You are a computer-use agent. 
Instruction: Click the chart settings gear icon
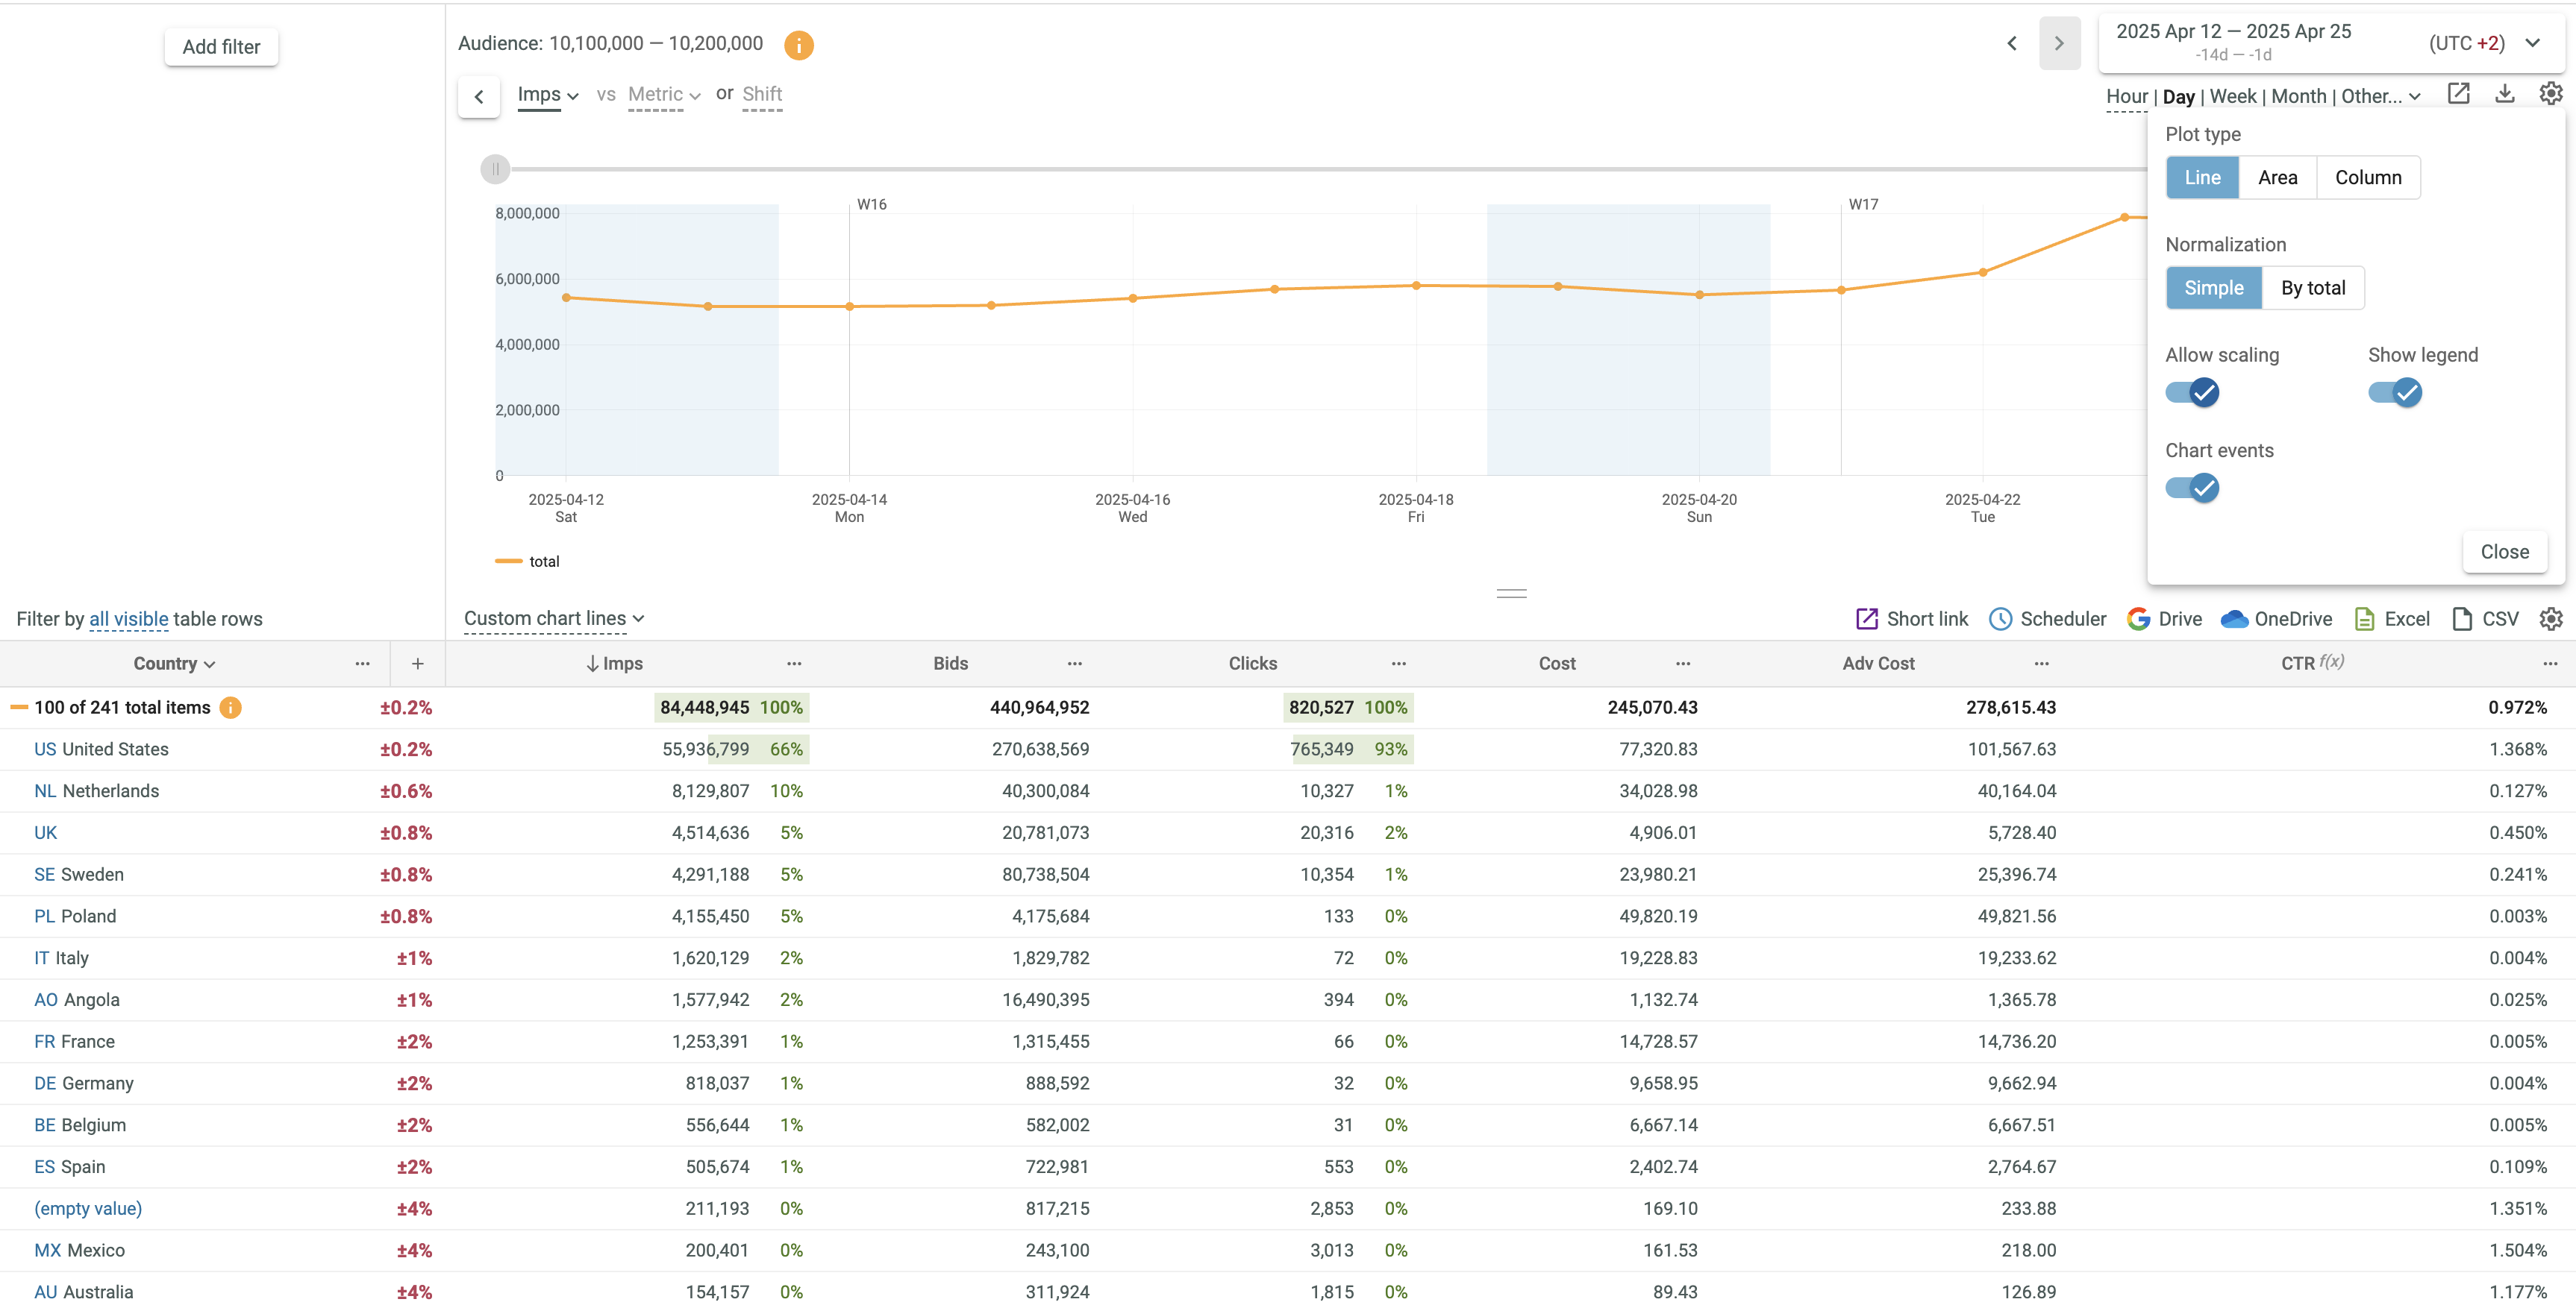coord(2550,94)
